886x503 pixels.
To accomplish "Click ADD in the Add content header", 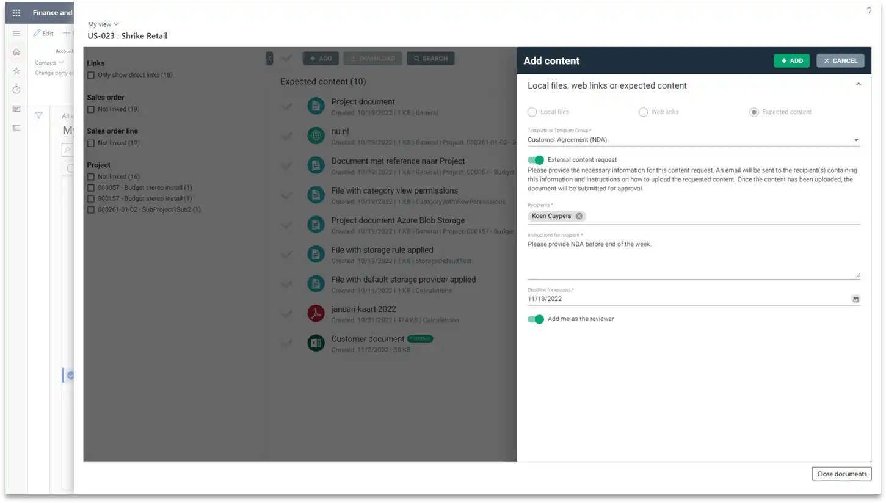I will (791, 60).
